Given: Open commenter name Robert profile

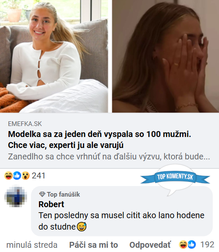Looking at the screenshot, I should [51, 204].
